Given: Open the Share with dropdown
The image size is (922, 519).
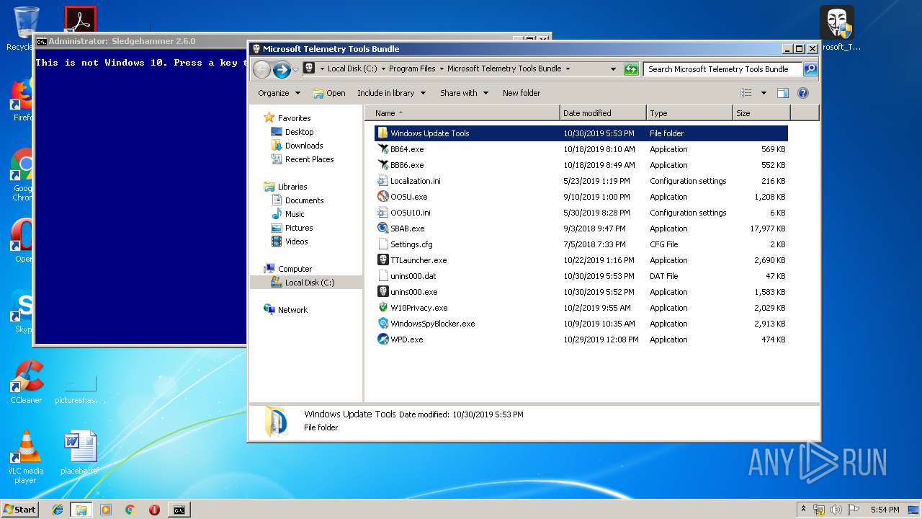Looking at the screenshot, I should pos(464,93).
